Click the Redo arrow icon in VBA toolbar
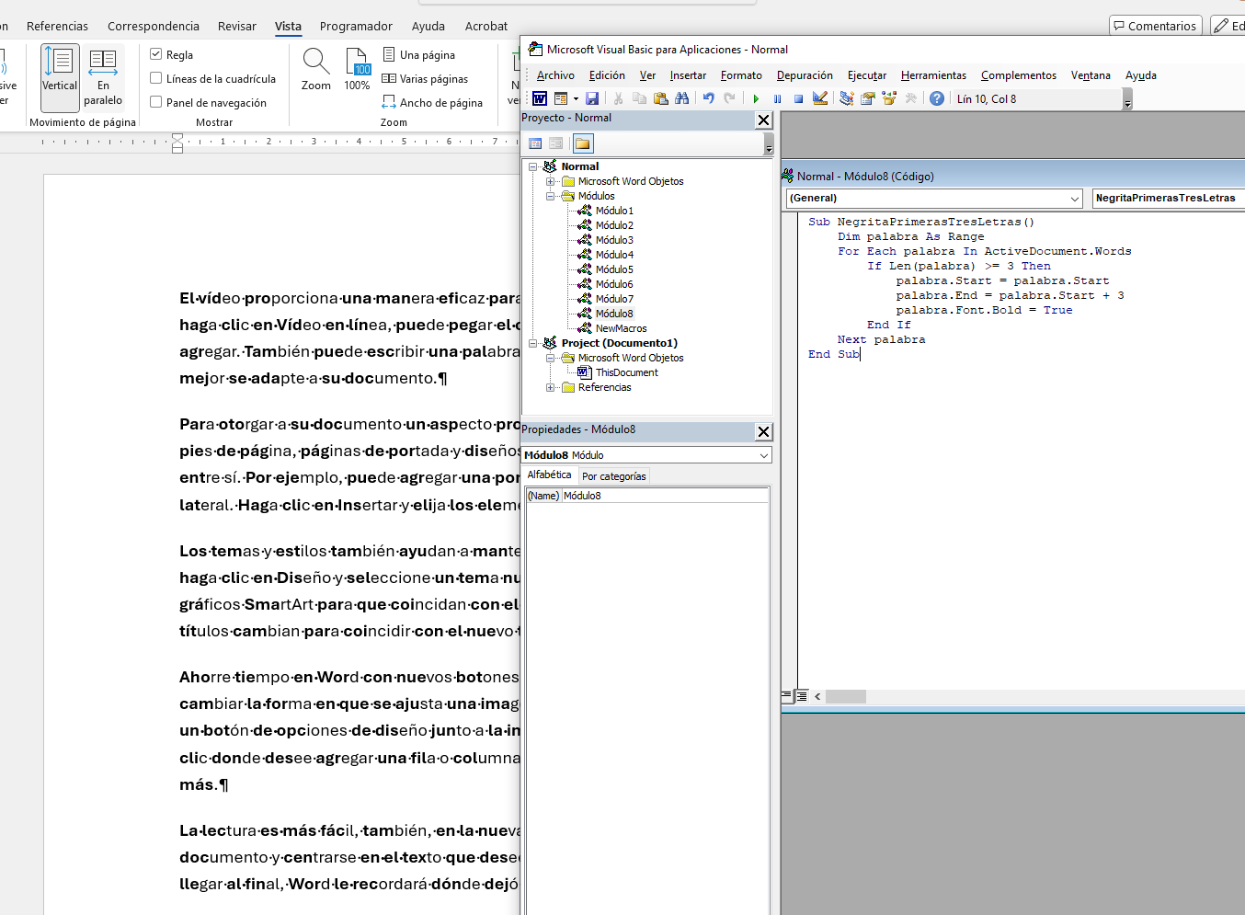The width and height of the screenshot is (1245, 915). (x=729, y=98)
